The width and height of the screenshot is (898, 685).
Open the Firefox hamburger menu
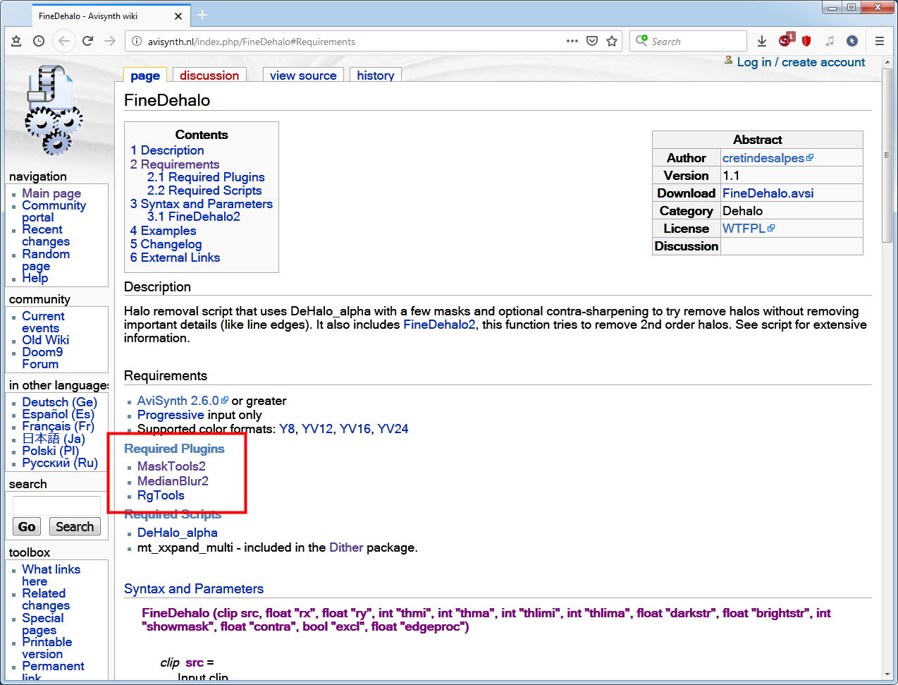[x=880, y=41]
